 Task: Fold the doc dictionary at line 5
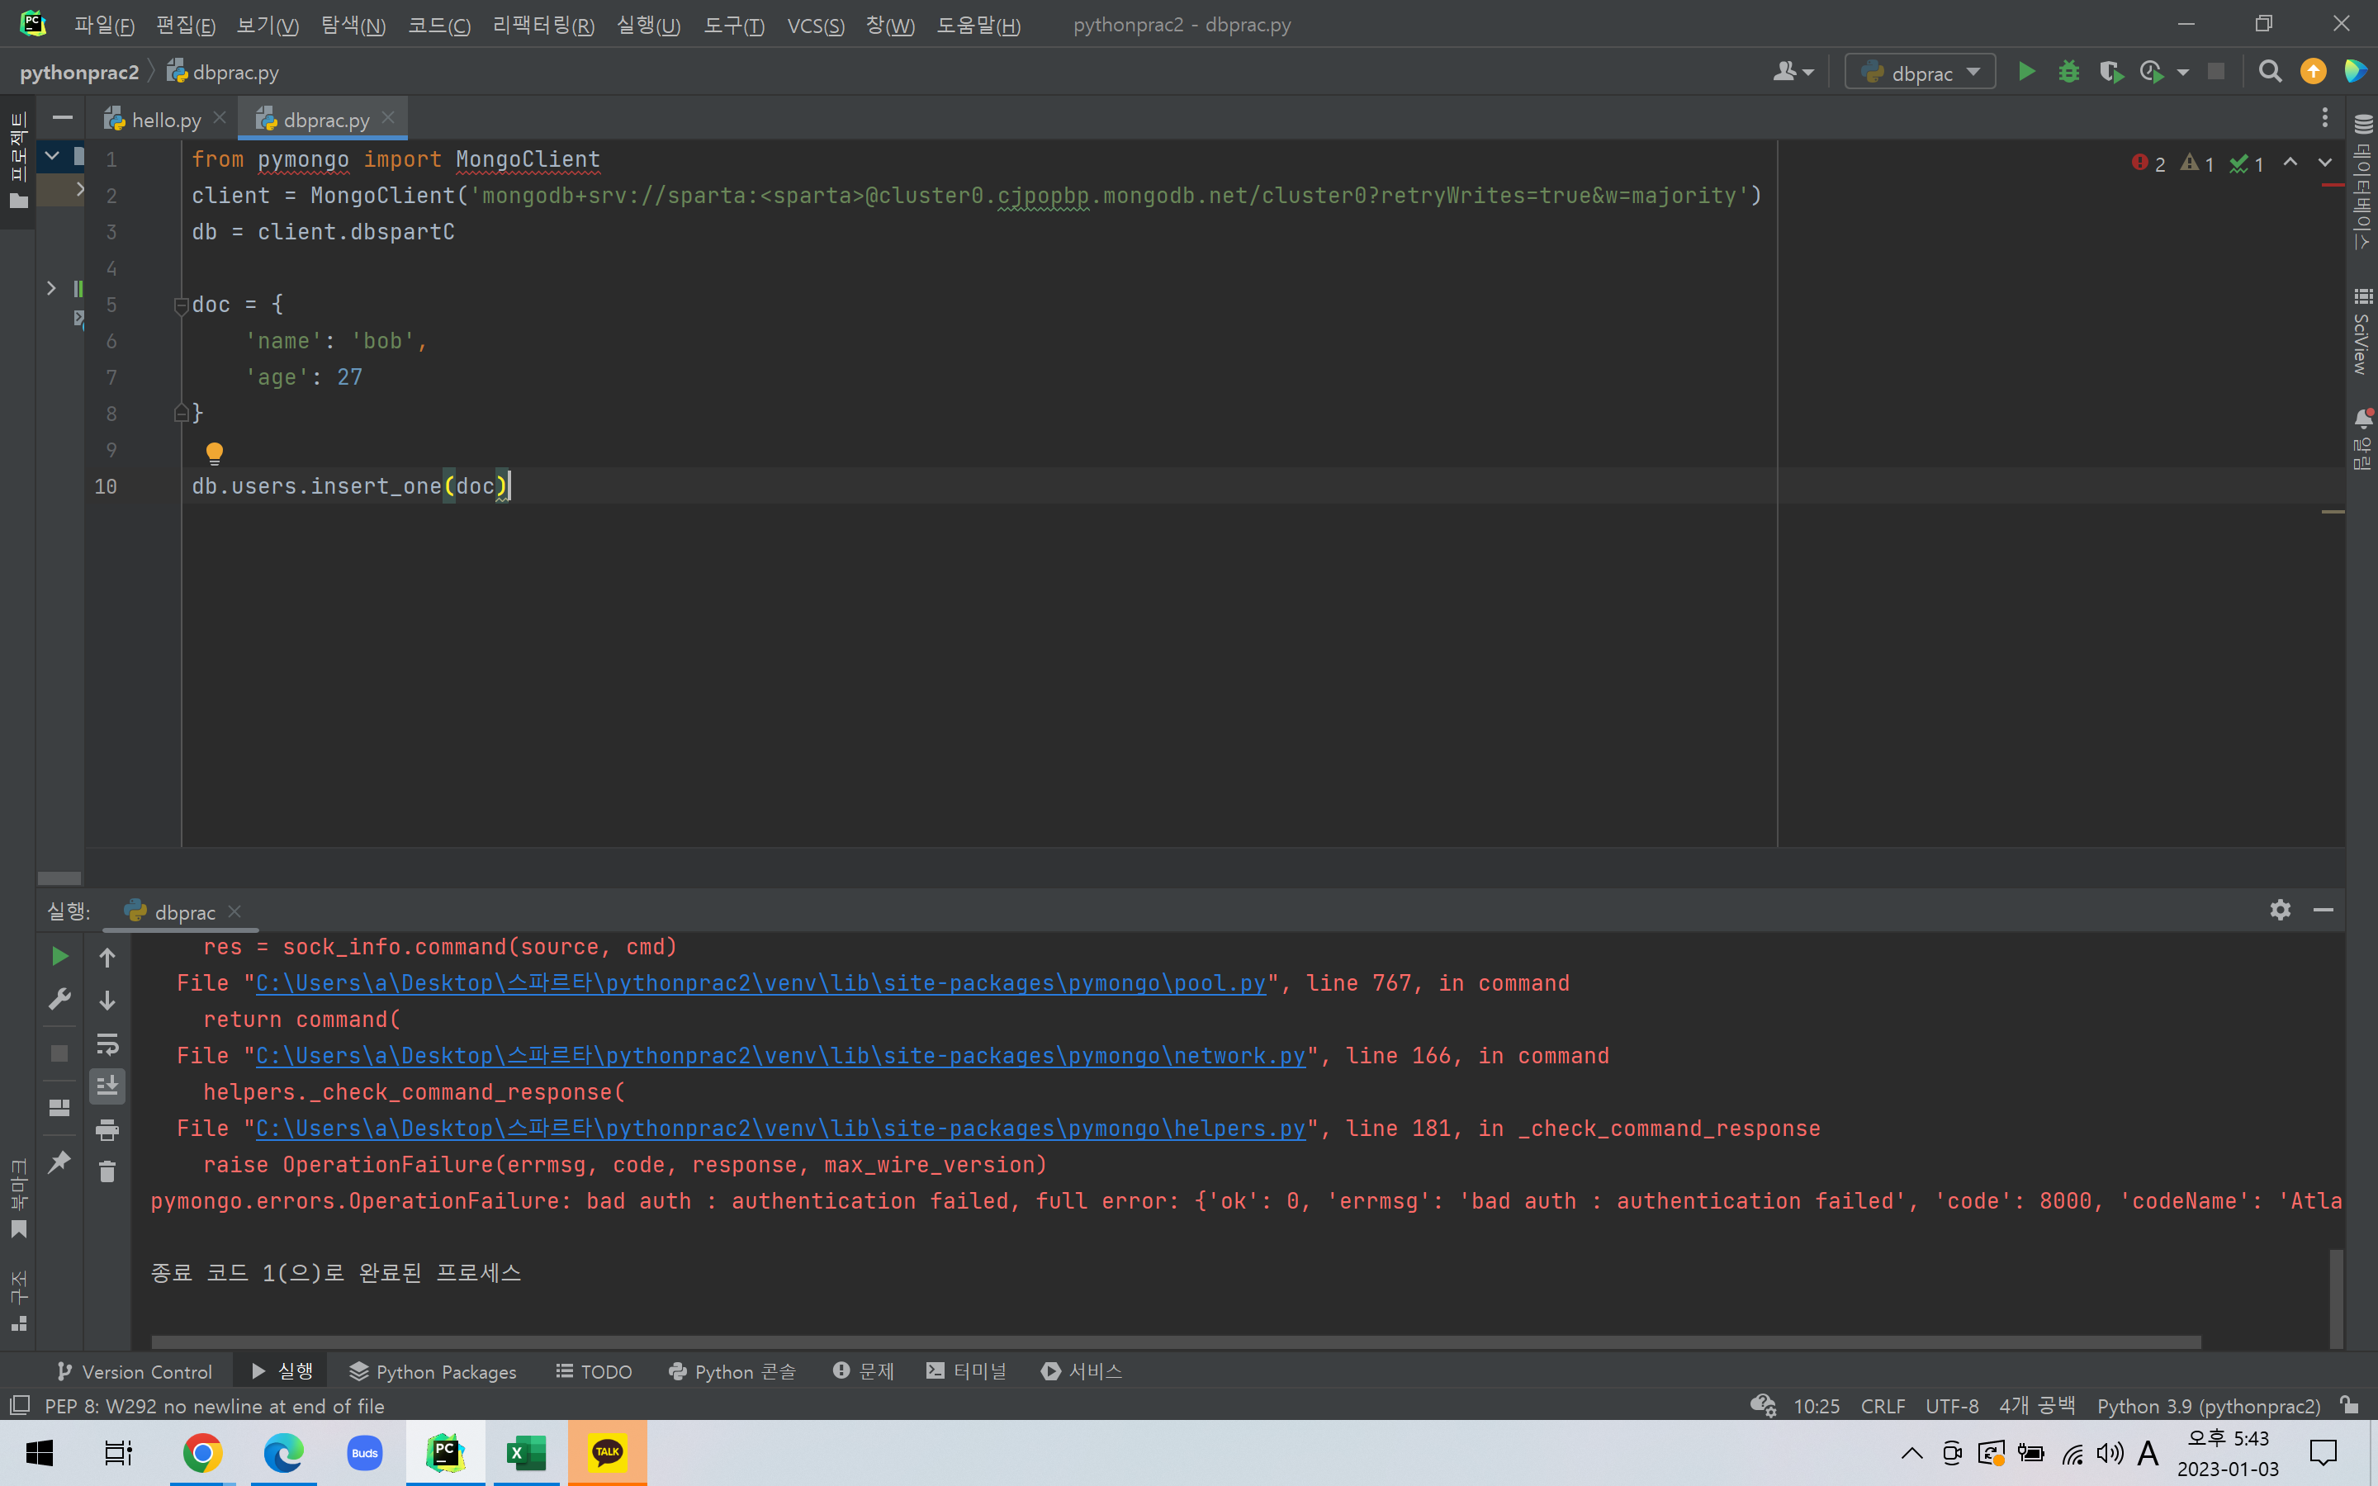[x=181, y=305]
